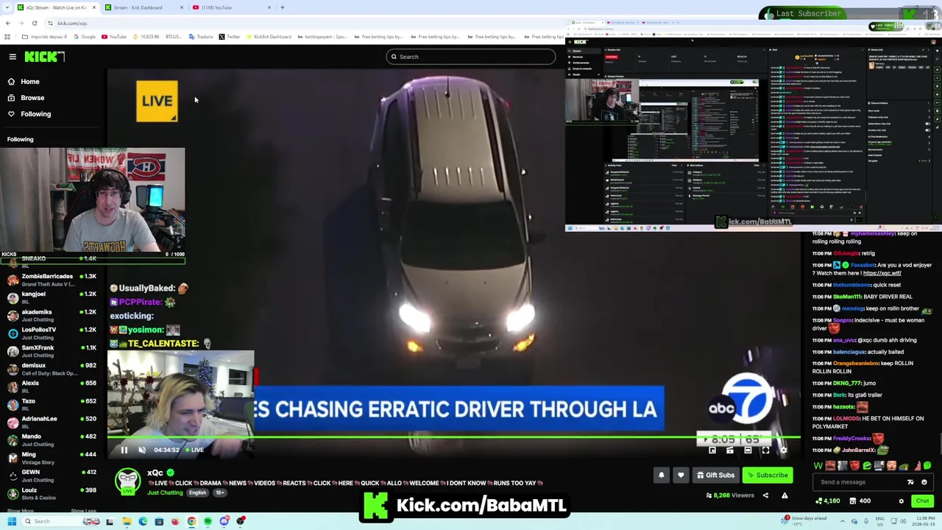Open the player settings gear
942x530 pixels.
tap(783, 450)
